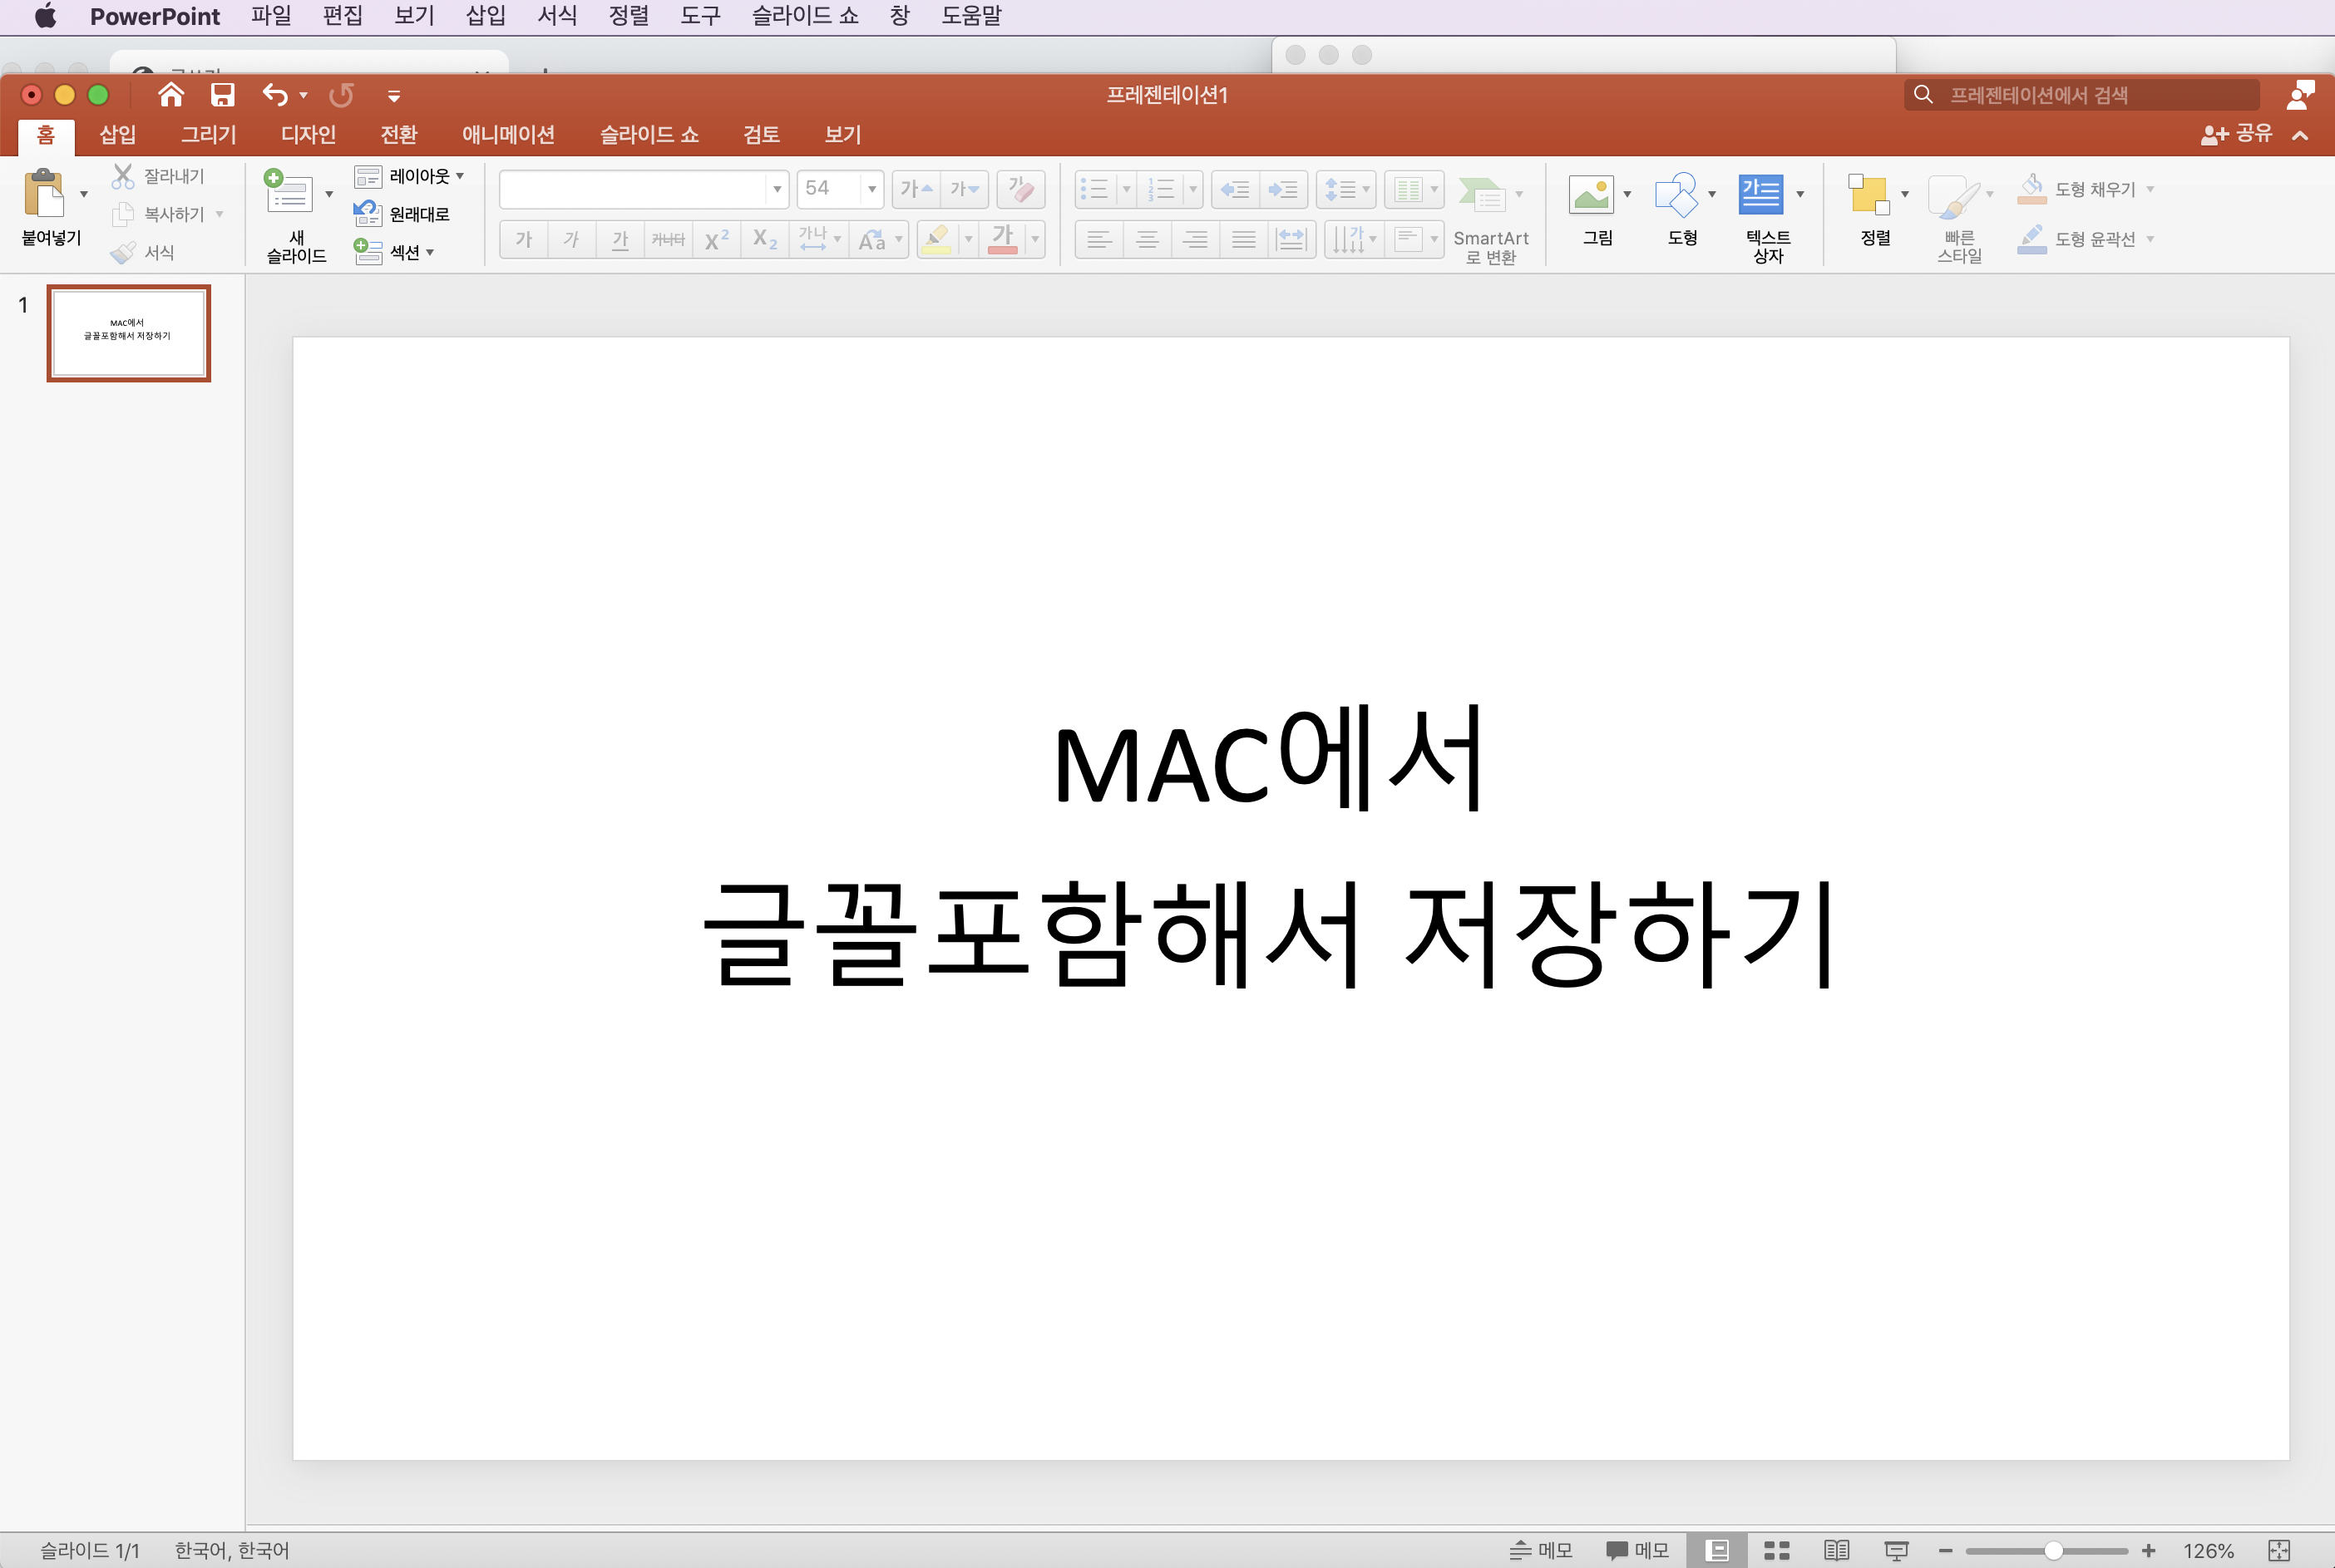Insert a 텍스트 상자 text box
Viewport: 2335px width, 1568px height.
coord(1760,195)
